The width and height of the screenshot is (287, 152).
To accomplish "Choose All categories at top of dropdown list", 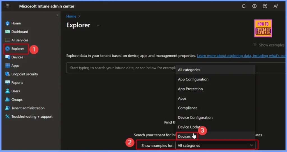I will pyautogui.click(x=216, y=70).
